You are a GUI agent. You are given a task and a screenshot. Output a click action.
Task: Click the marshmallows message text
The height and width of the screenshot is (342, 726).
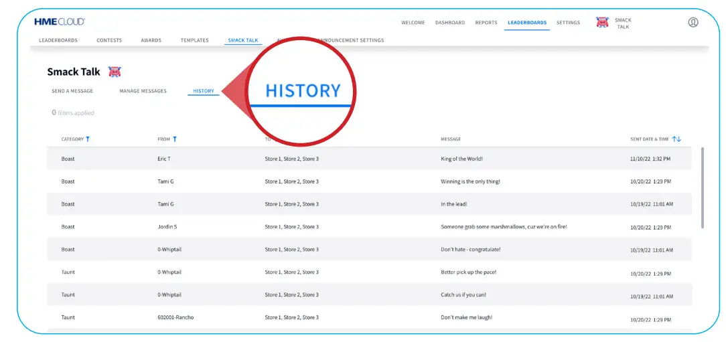504,227
